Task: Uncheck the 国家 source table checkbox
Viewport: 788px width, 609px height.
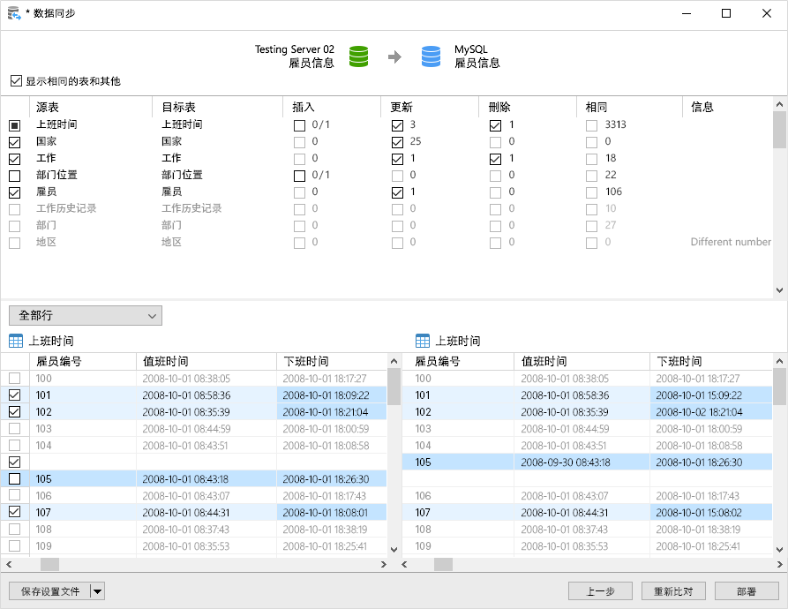Action: pos(14,141)
